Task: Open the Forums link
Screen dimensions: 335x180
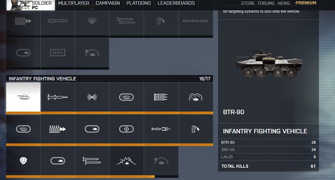Action: 266,4
